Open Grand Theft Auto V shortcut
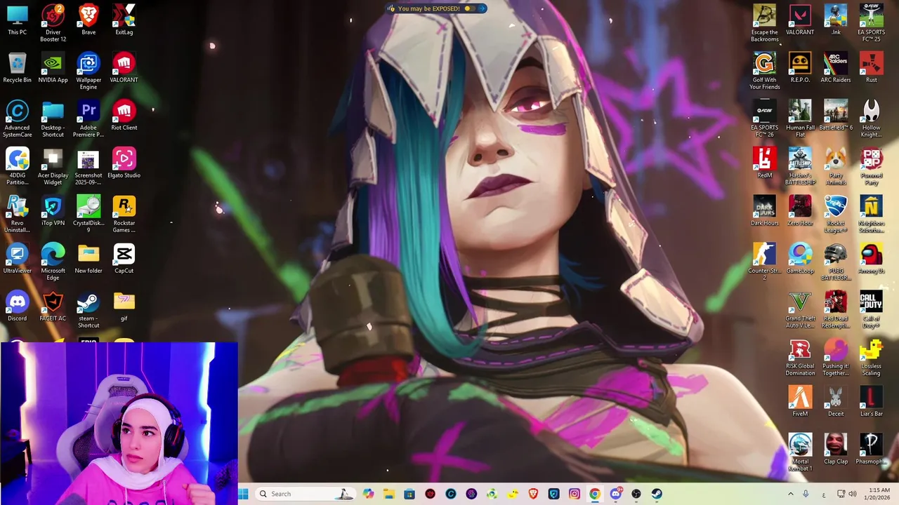The height and width of the screenshot is (505, 899). coord(800,309)
